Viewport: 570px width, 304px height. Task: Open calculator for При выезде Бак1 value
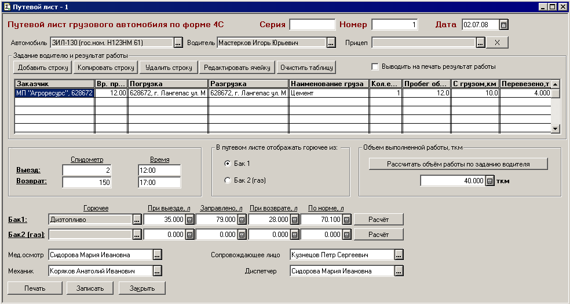(189, 220)
